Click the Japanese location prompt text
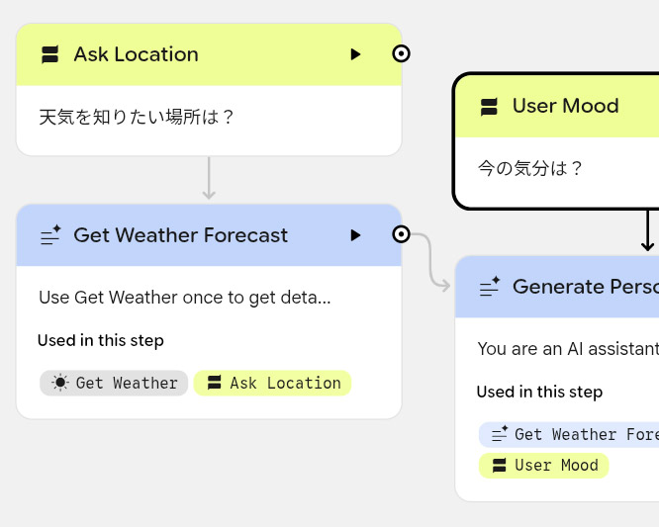The width and height of the screenshot is (659, 527). tap(137, 118)
